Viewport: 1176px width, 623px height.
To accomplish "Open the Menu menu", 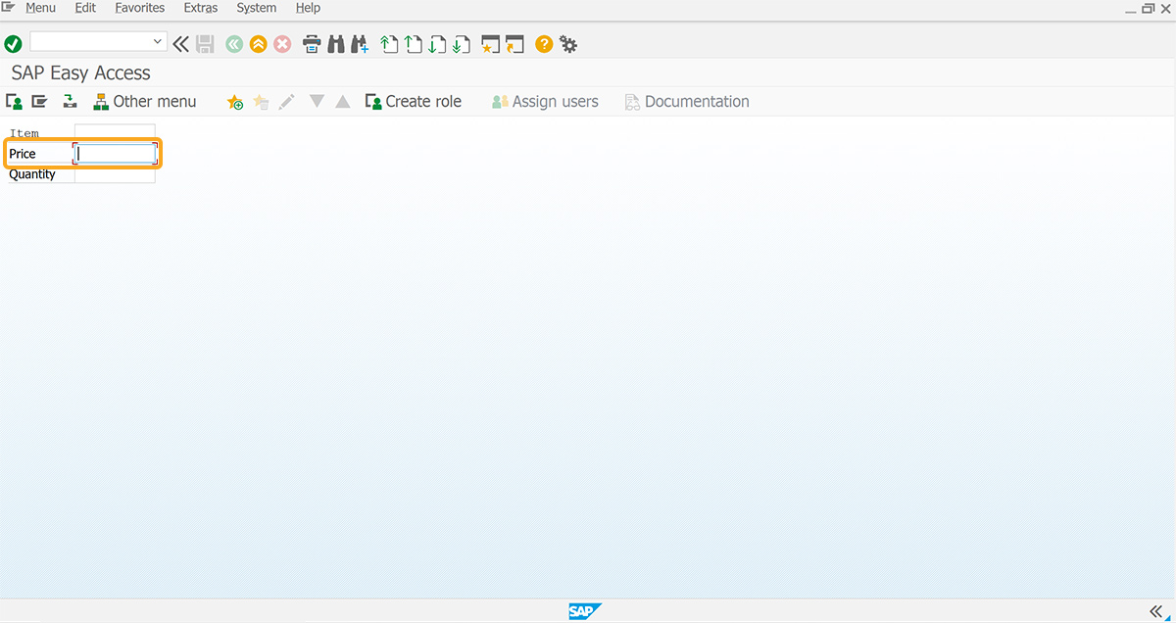I will [40, 8].
